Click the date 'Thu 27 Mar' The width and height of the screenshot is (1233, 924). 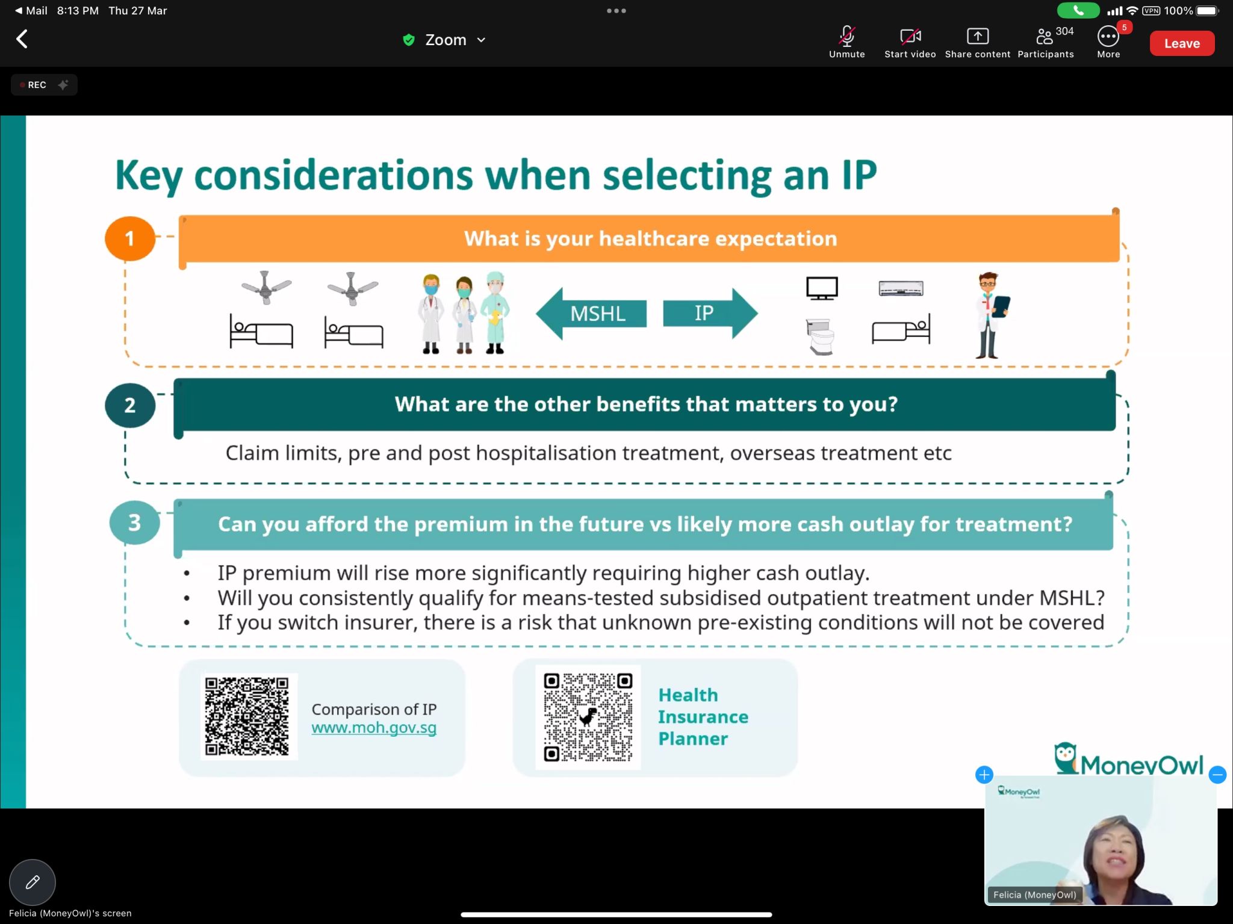(138, 11)
